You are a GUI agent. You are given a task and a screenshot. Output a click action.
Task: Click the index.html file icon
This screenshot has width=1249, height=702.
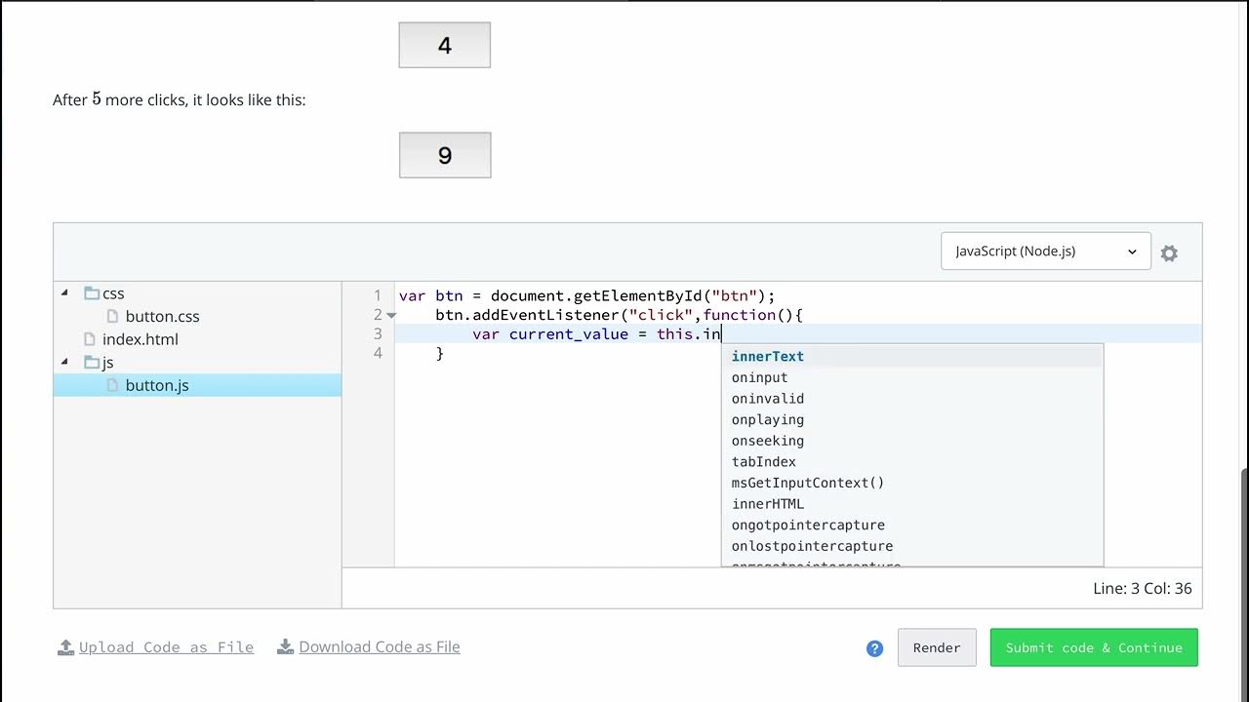pos(91,339)
